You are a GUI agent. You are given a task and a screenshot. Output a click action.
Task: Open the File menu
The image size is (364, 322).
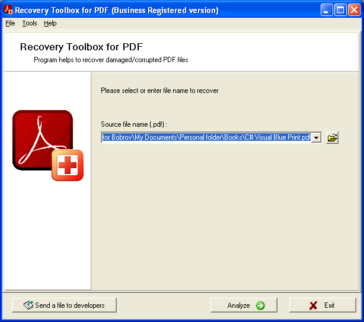click(x=10, y=23)
